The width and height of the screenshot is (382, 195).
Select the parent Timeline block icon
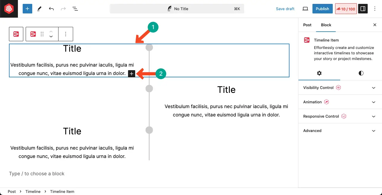point(16,34)
